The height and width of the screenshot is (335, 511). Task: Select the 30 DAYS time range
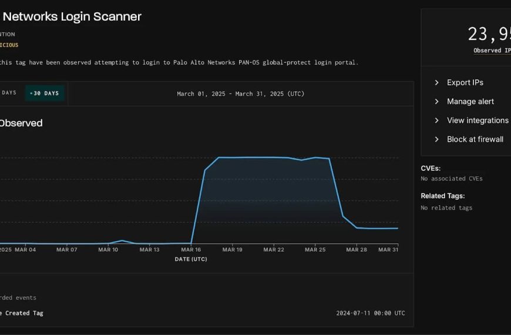pyautogui.click(x=45, y=93)
